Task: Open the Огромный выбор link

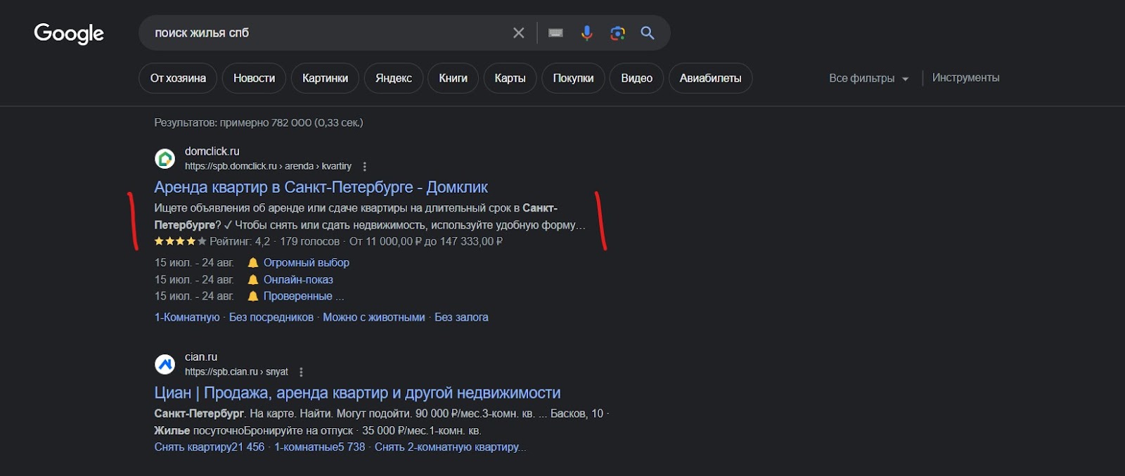Action: point(306,262)
